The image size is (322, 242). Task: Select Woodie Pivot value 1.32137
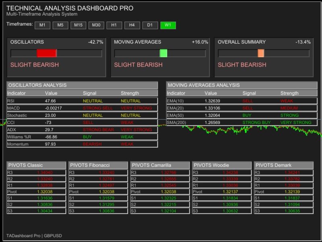[x=230, y=192]
